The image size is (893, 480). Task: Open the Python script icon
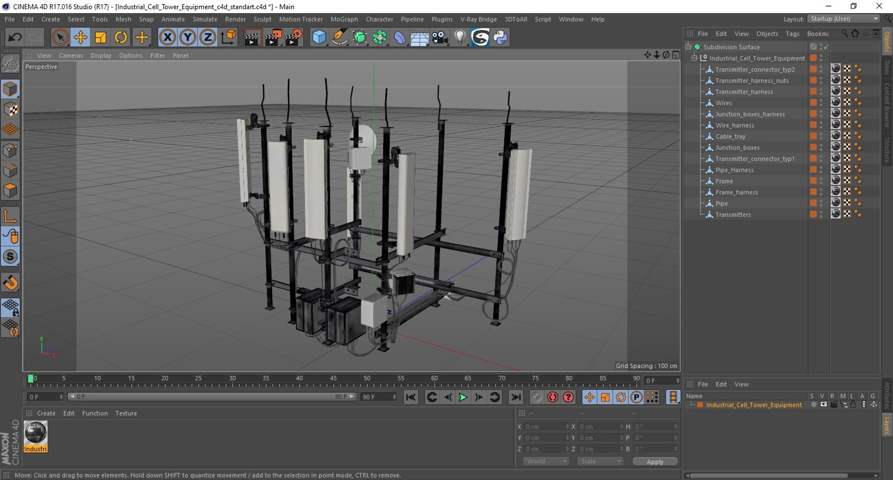(500, 37)
